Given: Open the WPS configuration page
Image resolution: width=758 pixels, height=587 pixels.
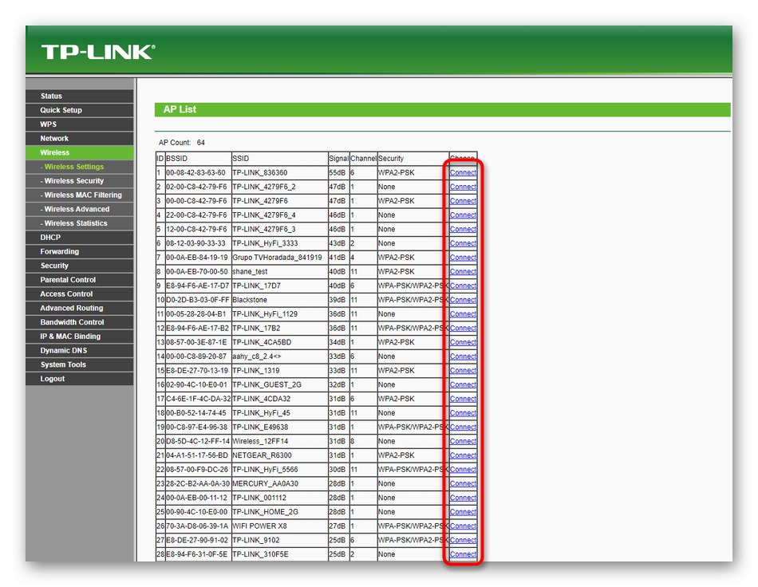Looking at the screenshot, I should 79,124.
